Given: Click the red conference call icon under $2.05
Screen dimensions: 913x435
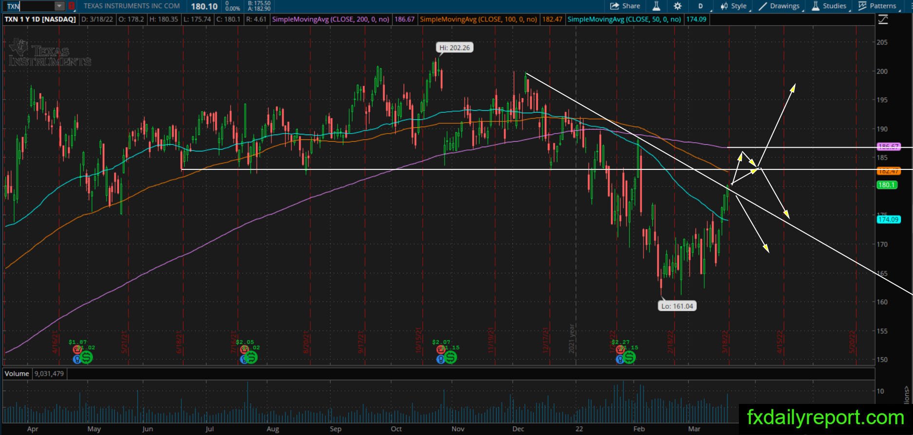Looking at the screenshot, I should 244,350.
